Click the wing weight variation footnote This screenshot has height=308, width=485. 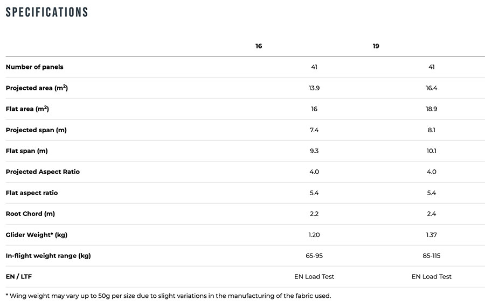tap(168, 296)
